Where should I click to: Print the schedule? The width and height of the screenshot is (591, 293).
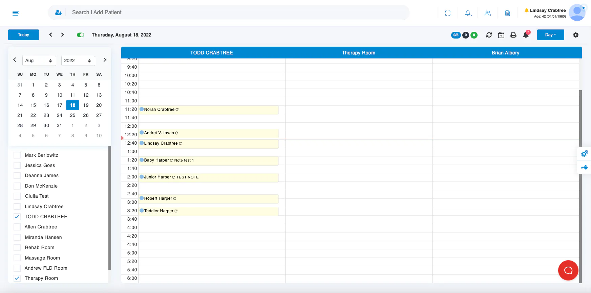(x=513, y=35)
